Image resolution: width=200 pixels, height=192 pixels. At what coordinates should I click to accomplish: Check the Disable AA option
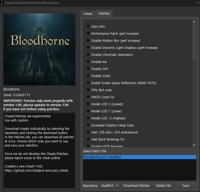pos(88,61)
